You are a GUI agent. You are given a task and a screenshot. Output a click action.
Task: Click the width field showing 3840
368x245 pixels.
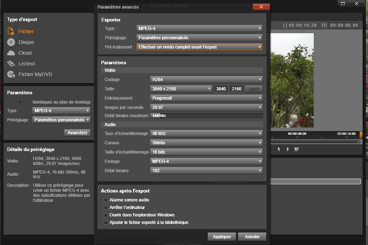221,89
